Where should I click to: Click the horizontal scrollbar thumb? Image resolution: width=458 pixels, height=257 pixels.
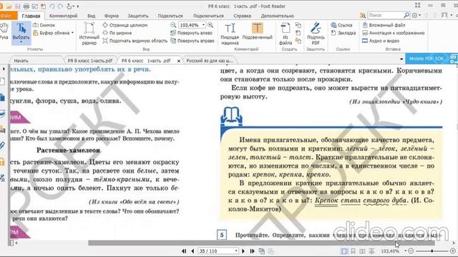[x=261, y=243]
